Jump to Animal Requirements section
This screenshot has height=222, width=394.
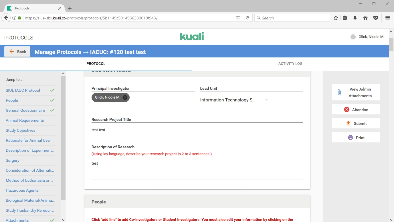click(25, 120)
